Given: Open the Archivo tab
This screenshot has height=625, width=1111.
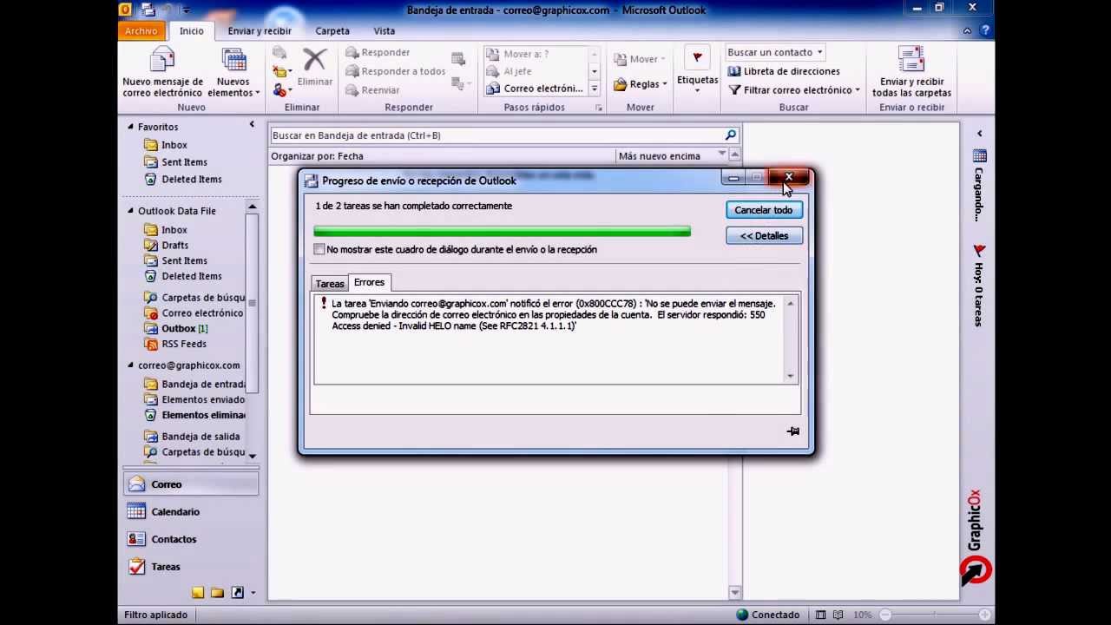Looking at the screenshot, I should [141, 30].
